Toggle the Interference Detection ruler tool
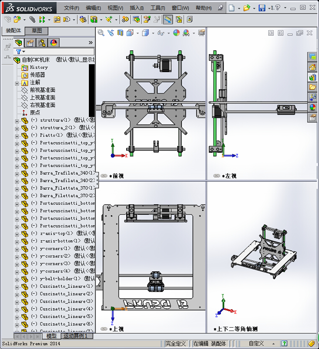319x349 pixels. coord(168,20)
